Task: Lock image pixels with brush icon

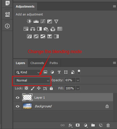Action: point(33,88)
